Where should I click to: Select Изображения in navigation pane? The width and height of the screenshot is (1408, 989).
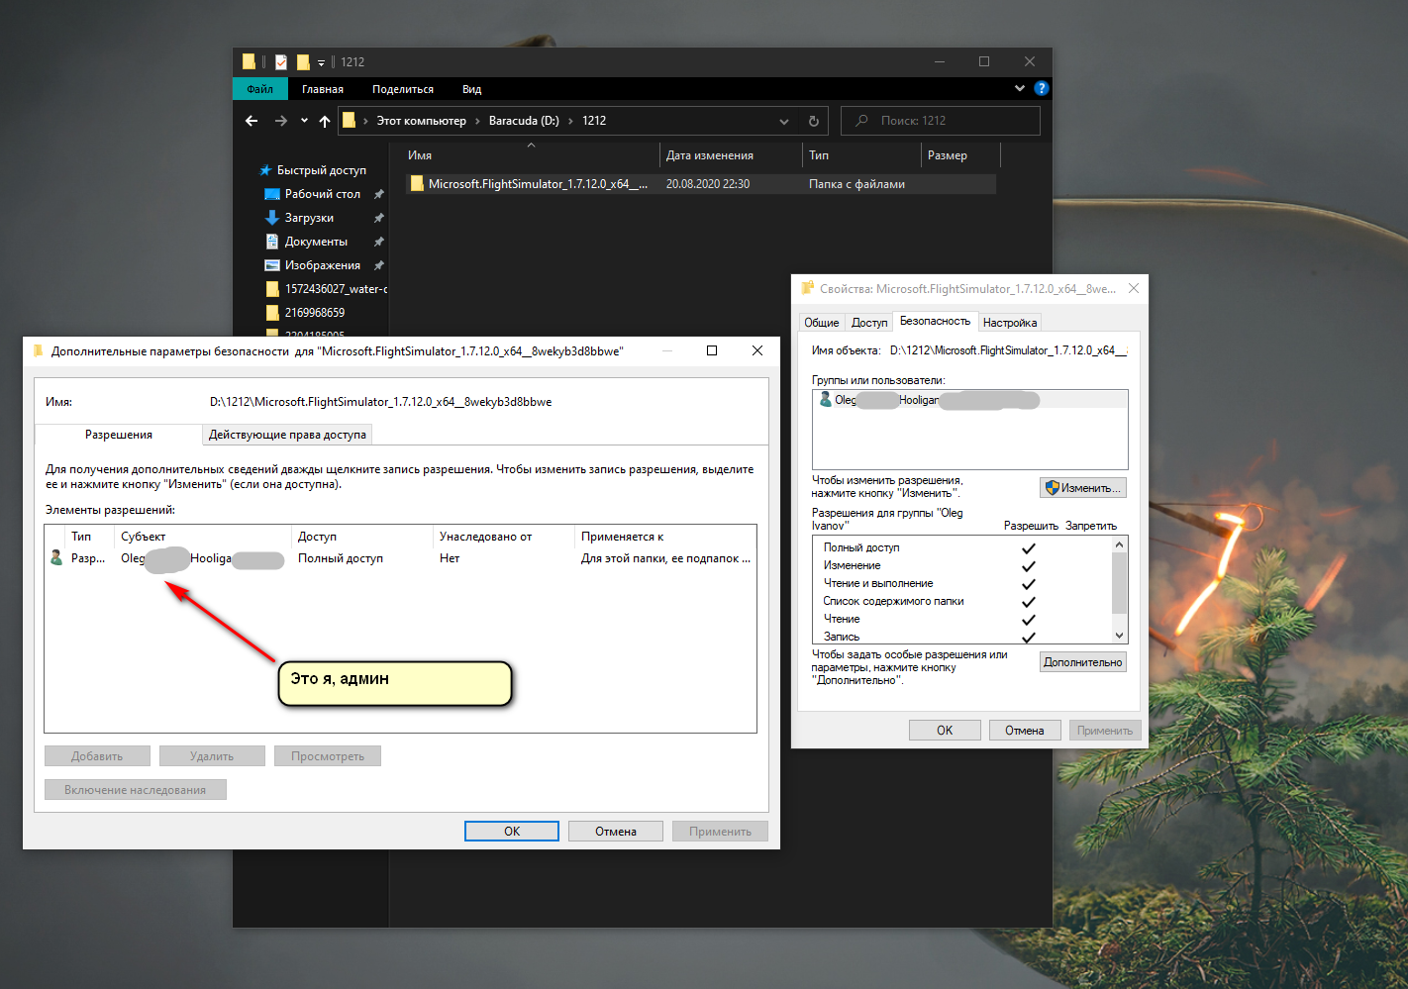coord(323,265)
